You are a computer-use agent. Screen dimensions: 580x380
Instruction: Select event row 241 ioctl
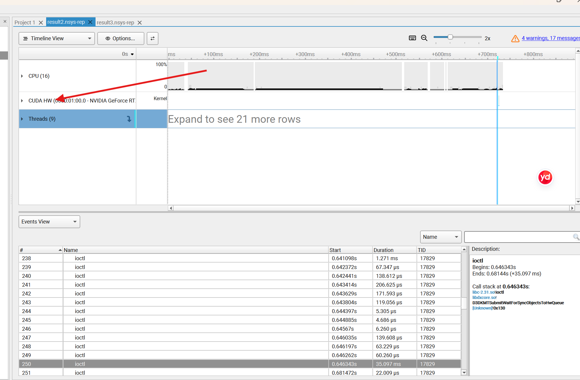click(x=240, y=285)
